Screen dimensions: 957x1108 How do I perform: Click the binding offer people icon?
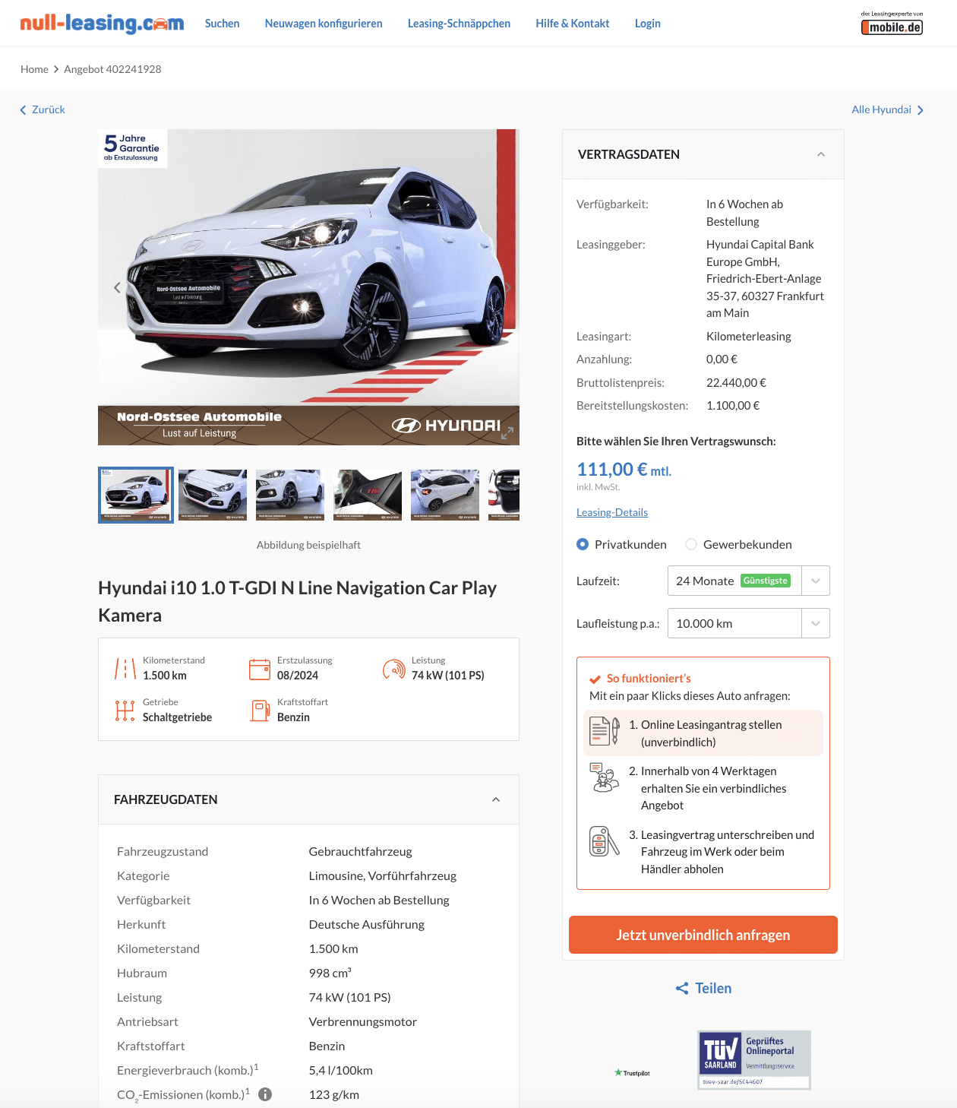tap(605, 777)
